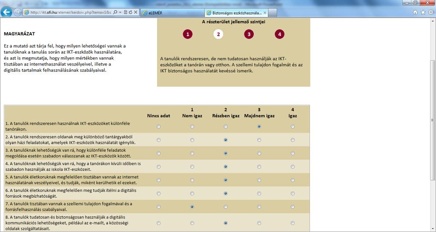Choose Nem igaz for question 8
The image size is (436, 232).
(192, 223)
